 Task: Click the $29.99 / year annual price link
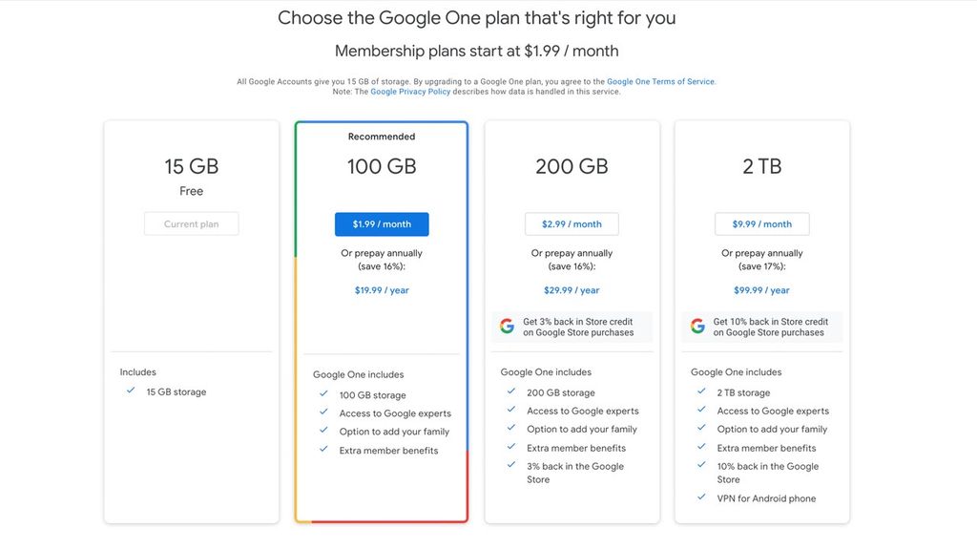572,289
